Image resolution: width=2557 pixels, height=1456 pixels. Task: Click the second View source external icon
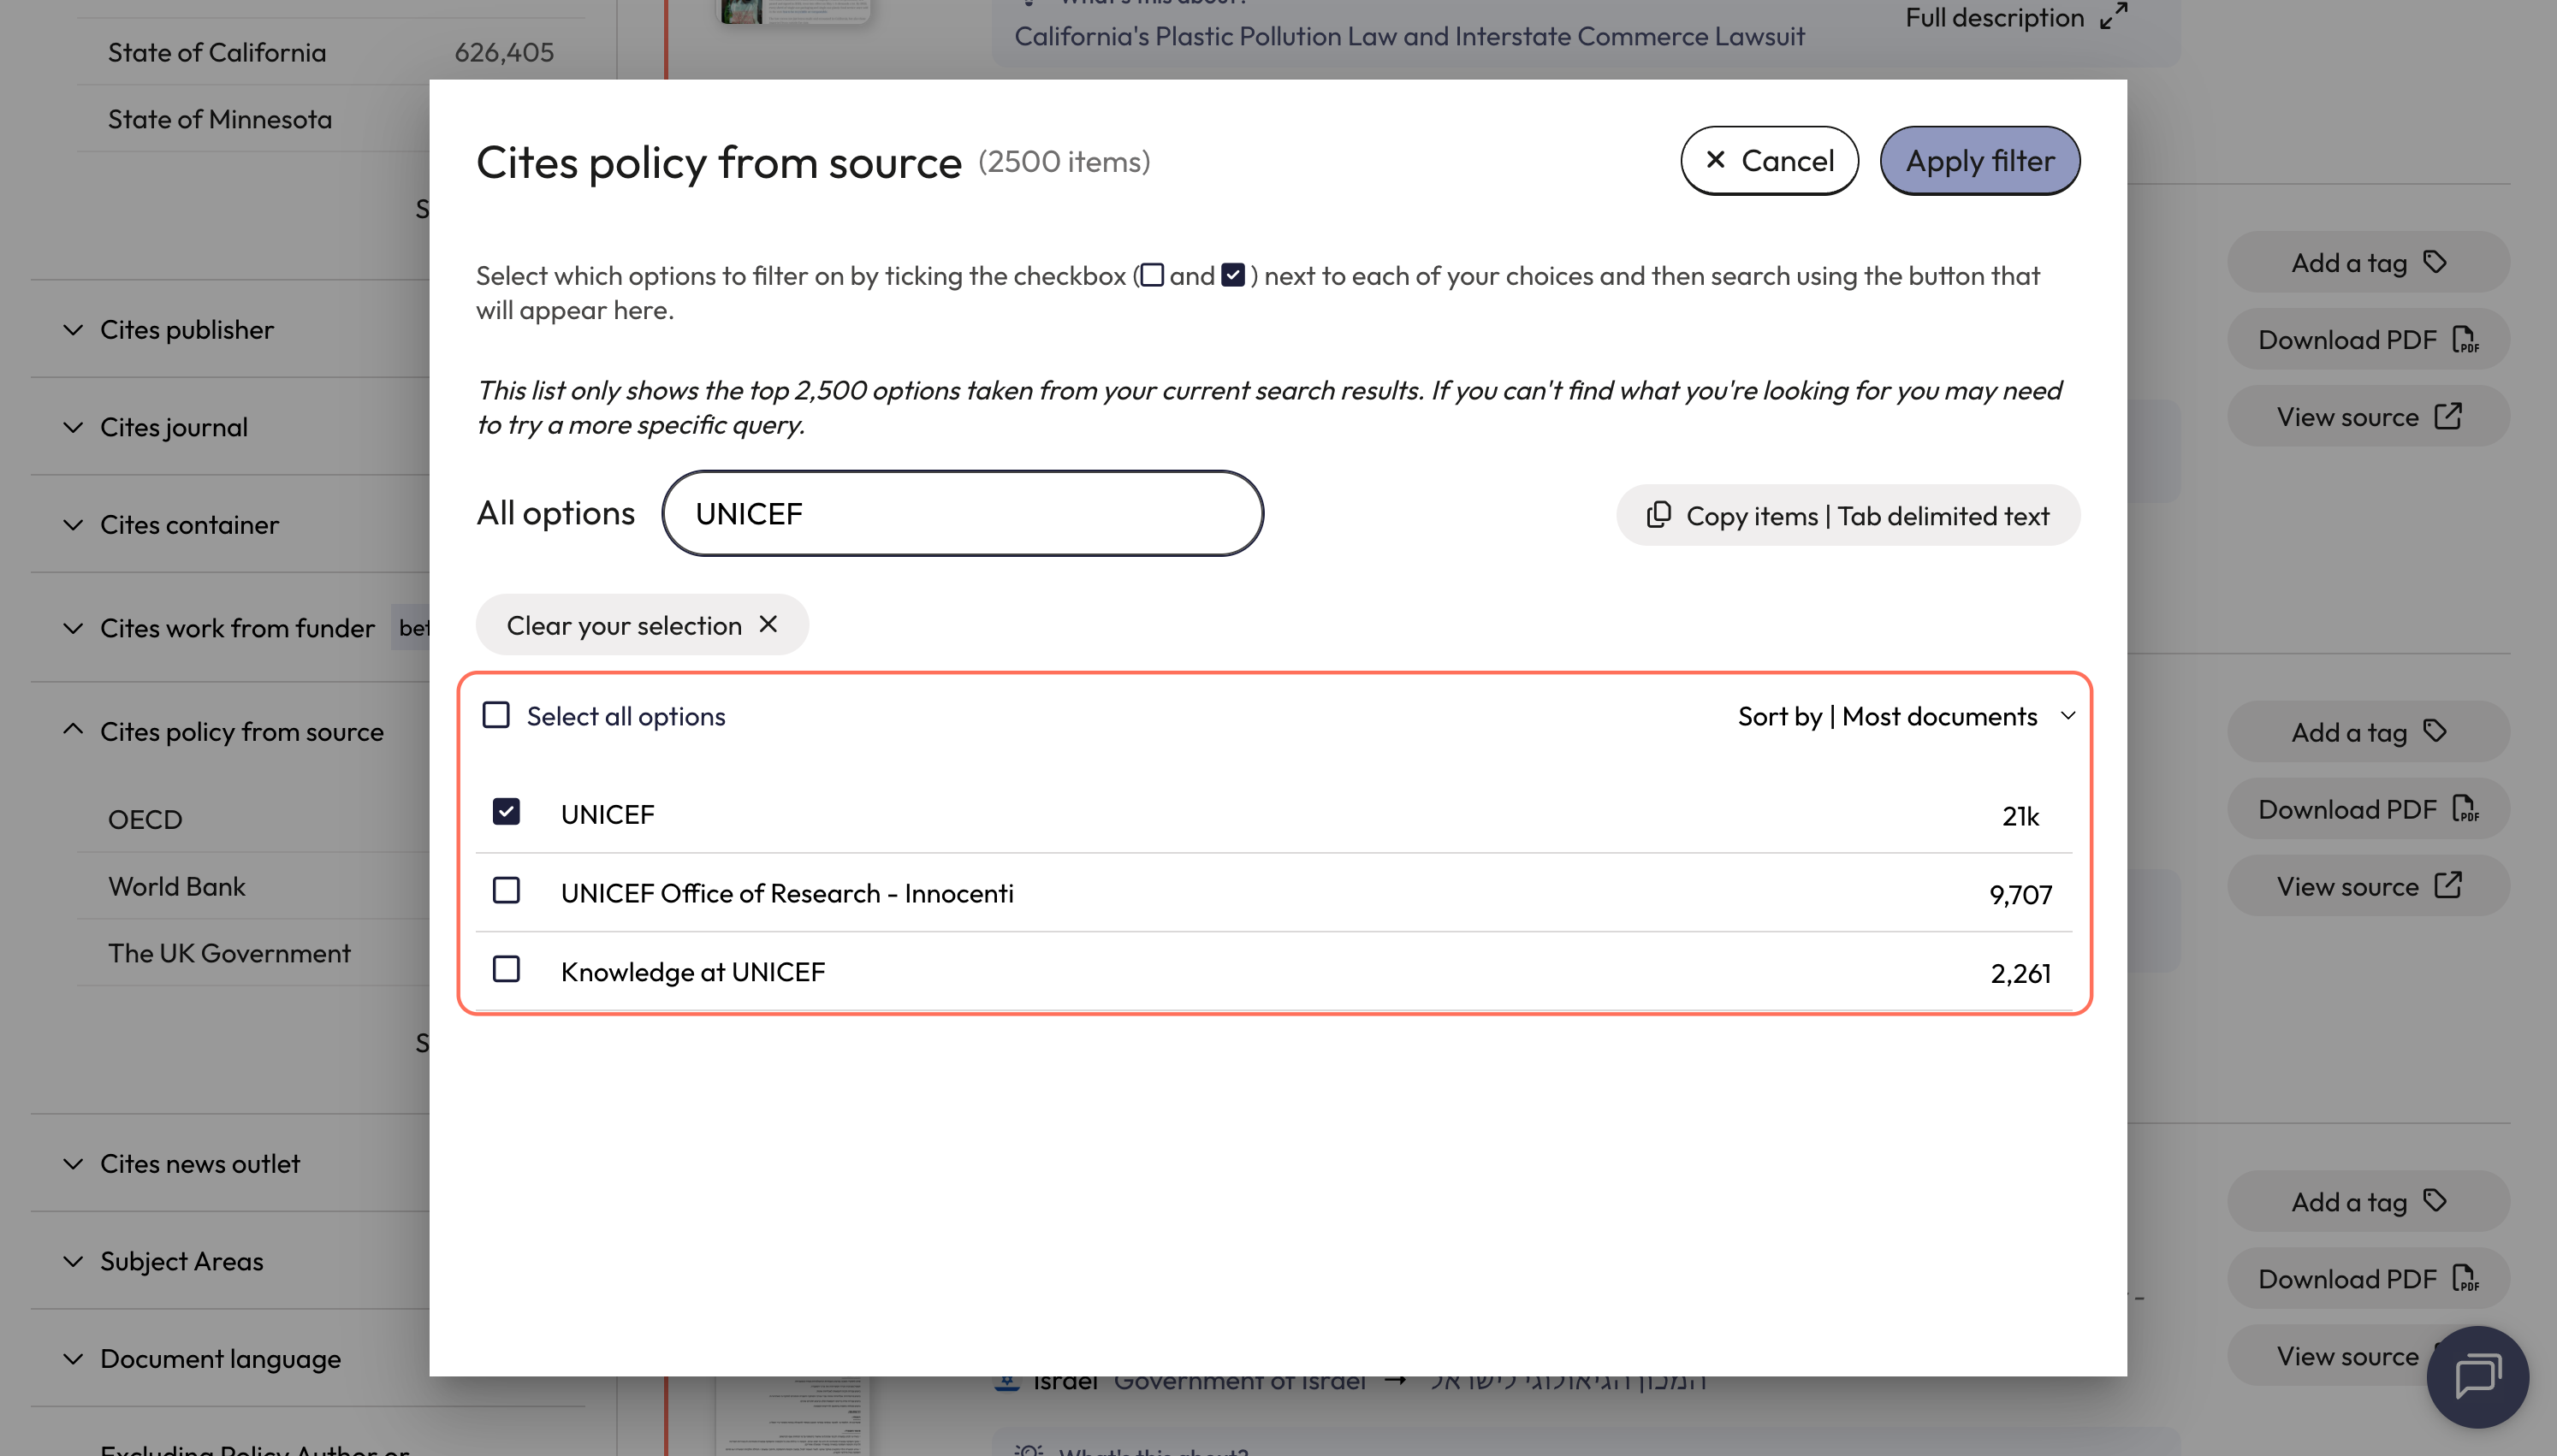(2448, 886)
